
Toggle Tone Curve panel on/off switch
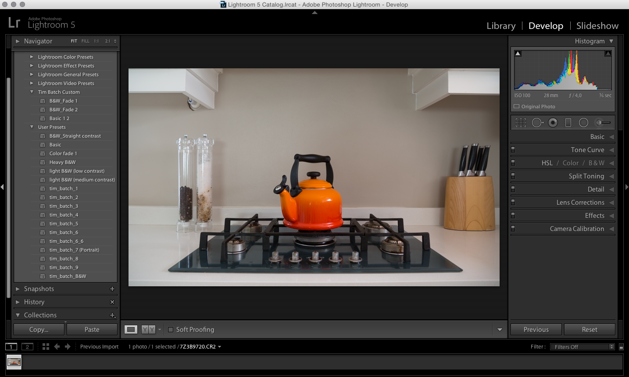pyautogui.click(x=513, y=149)
